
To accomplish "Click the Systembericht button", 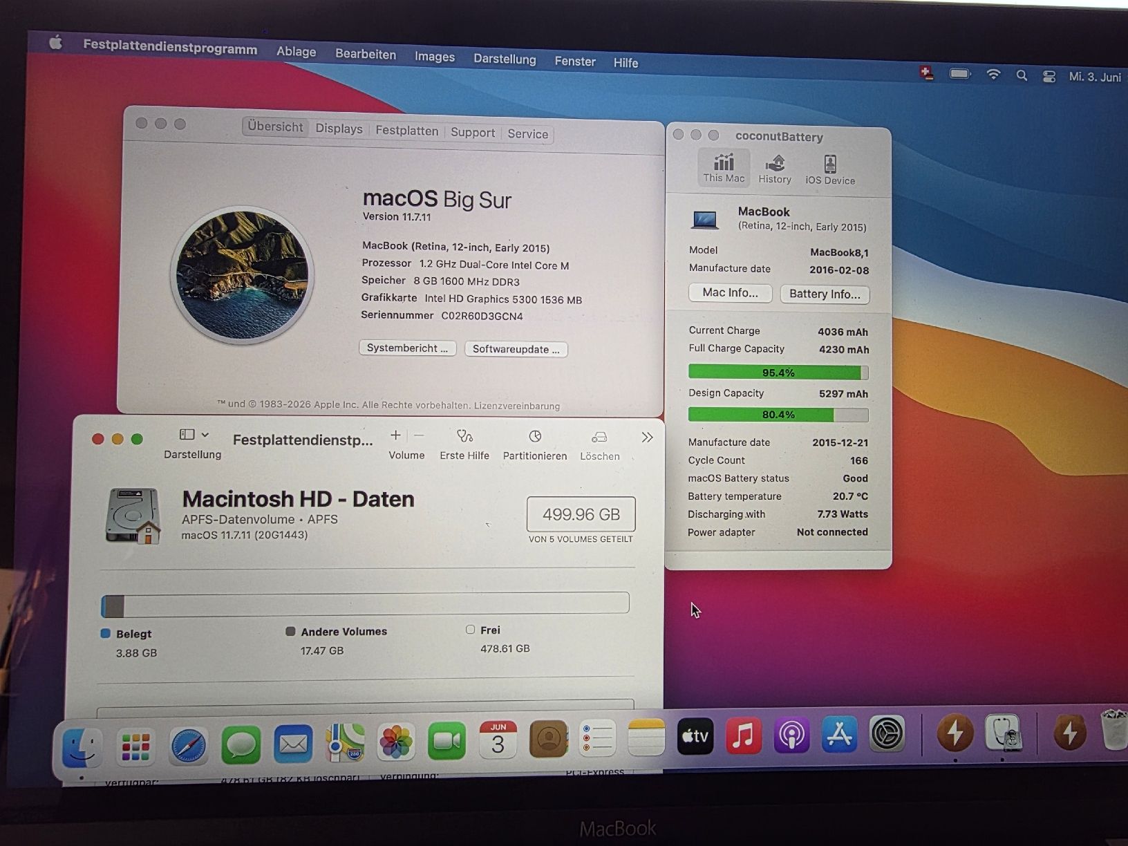I will coord(407,348).
